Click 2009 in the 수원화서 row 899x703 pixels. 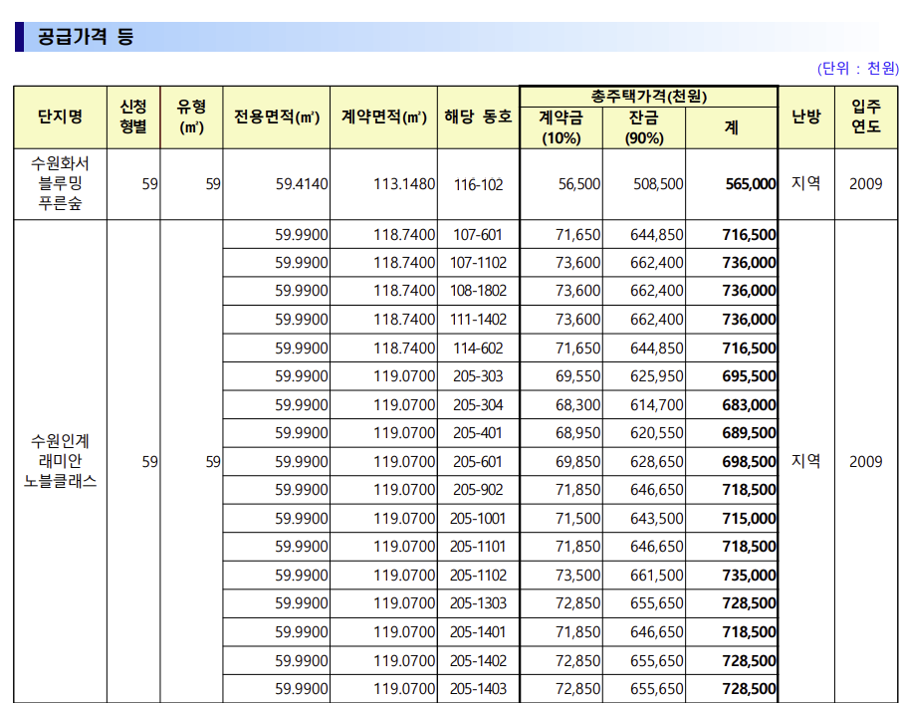coord(866,184)
